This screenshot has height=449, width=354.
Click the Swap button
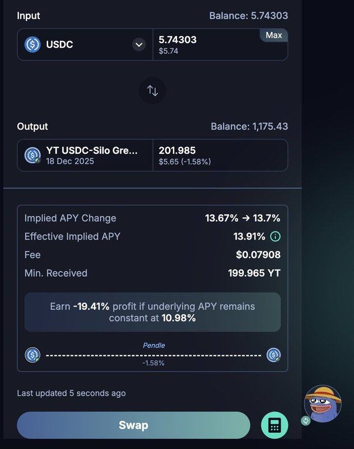tap(133, 425)
